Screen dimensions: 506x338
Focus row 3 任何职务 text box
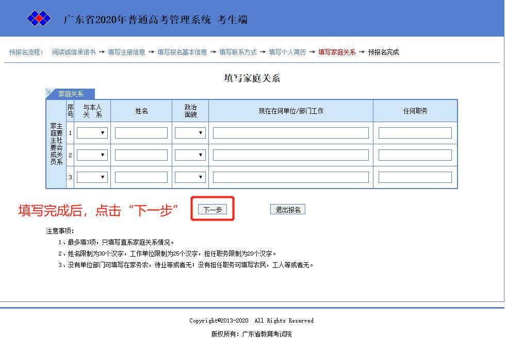415,177
